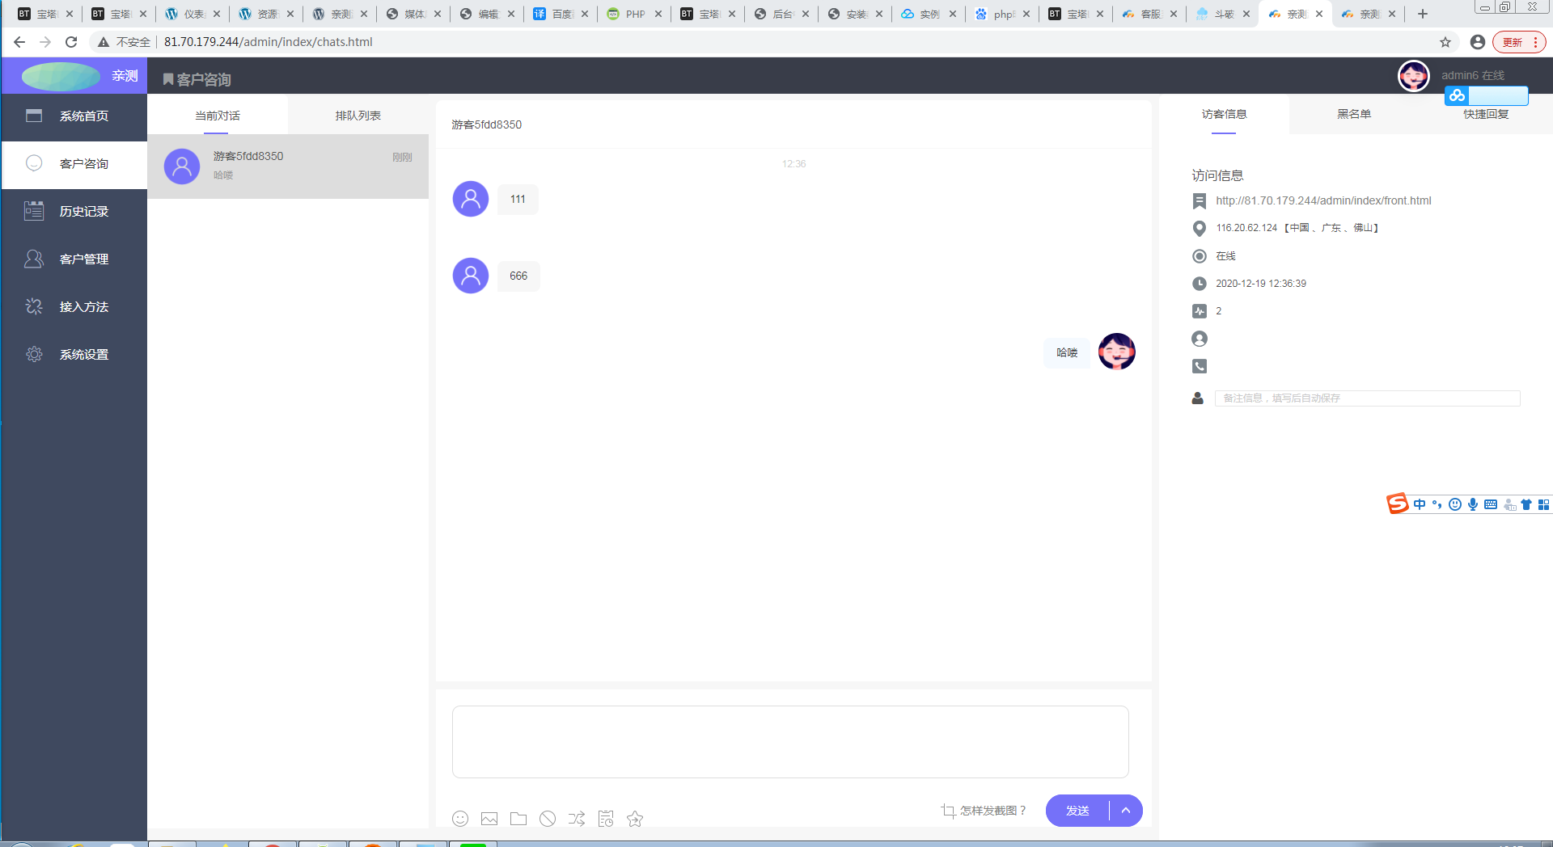Switch to 排队列表 tab
Image resolution: width=1553 pixels, height=847 pixels.
pyautogui.click(x=358, y=116)
